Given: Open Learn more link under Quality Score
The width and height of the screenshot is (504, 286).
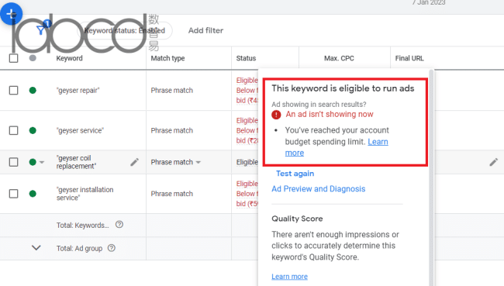Looking at the screenshot, I should pos(290,277).
